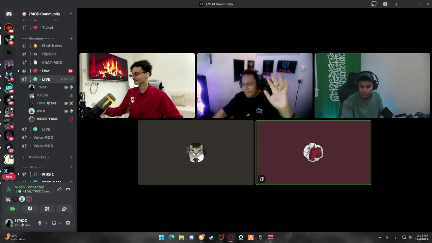Select user ! 7MOD in voice list
The width and height of the screenshot is (432, 243).
(51, 87)
